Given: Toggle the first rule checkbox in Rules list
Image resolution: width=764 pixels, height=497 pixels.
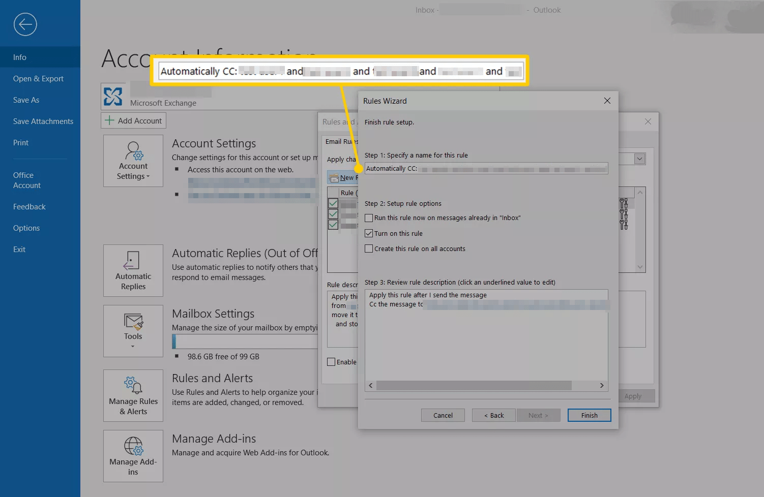Looking at the screenshot, I should [333, 203].
